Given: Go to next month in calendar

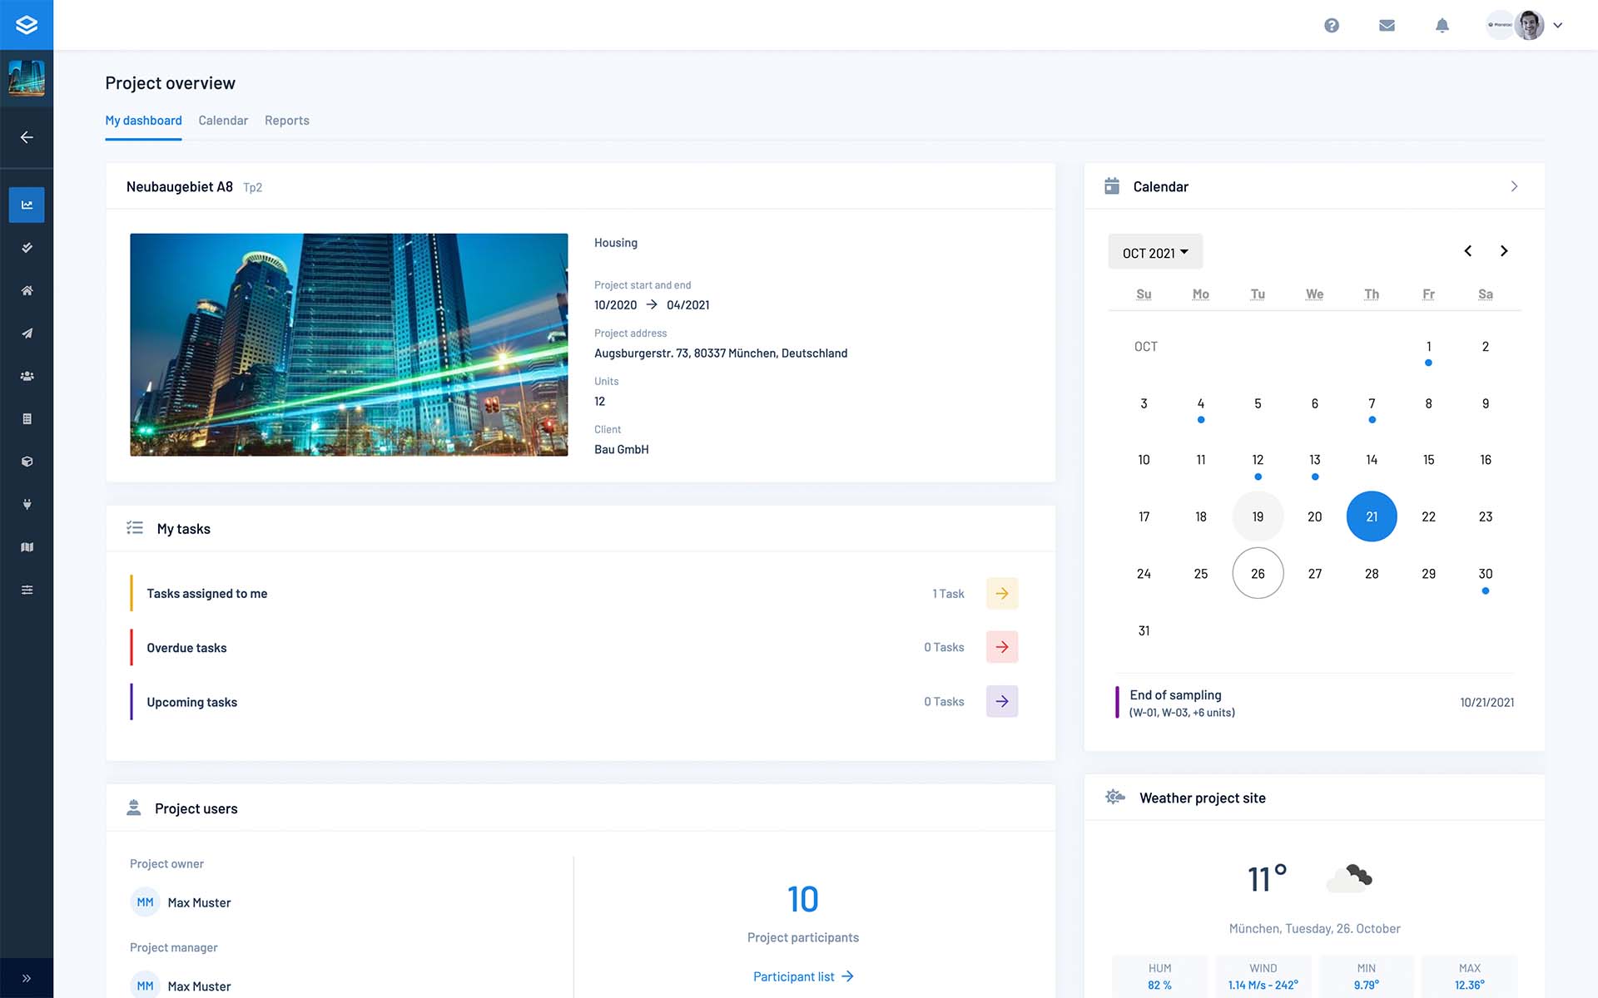Looking at the screenshot, I should point(1504,251).
